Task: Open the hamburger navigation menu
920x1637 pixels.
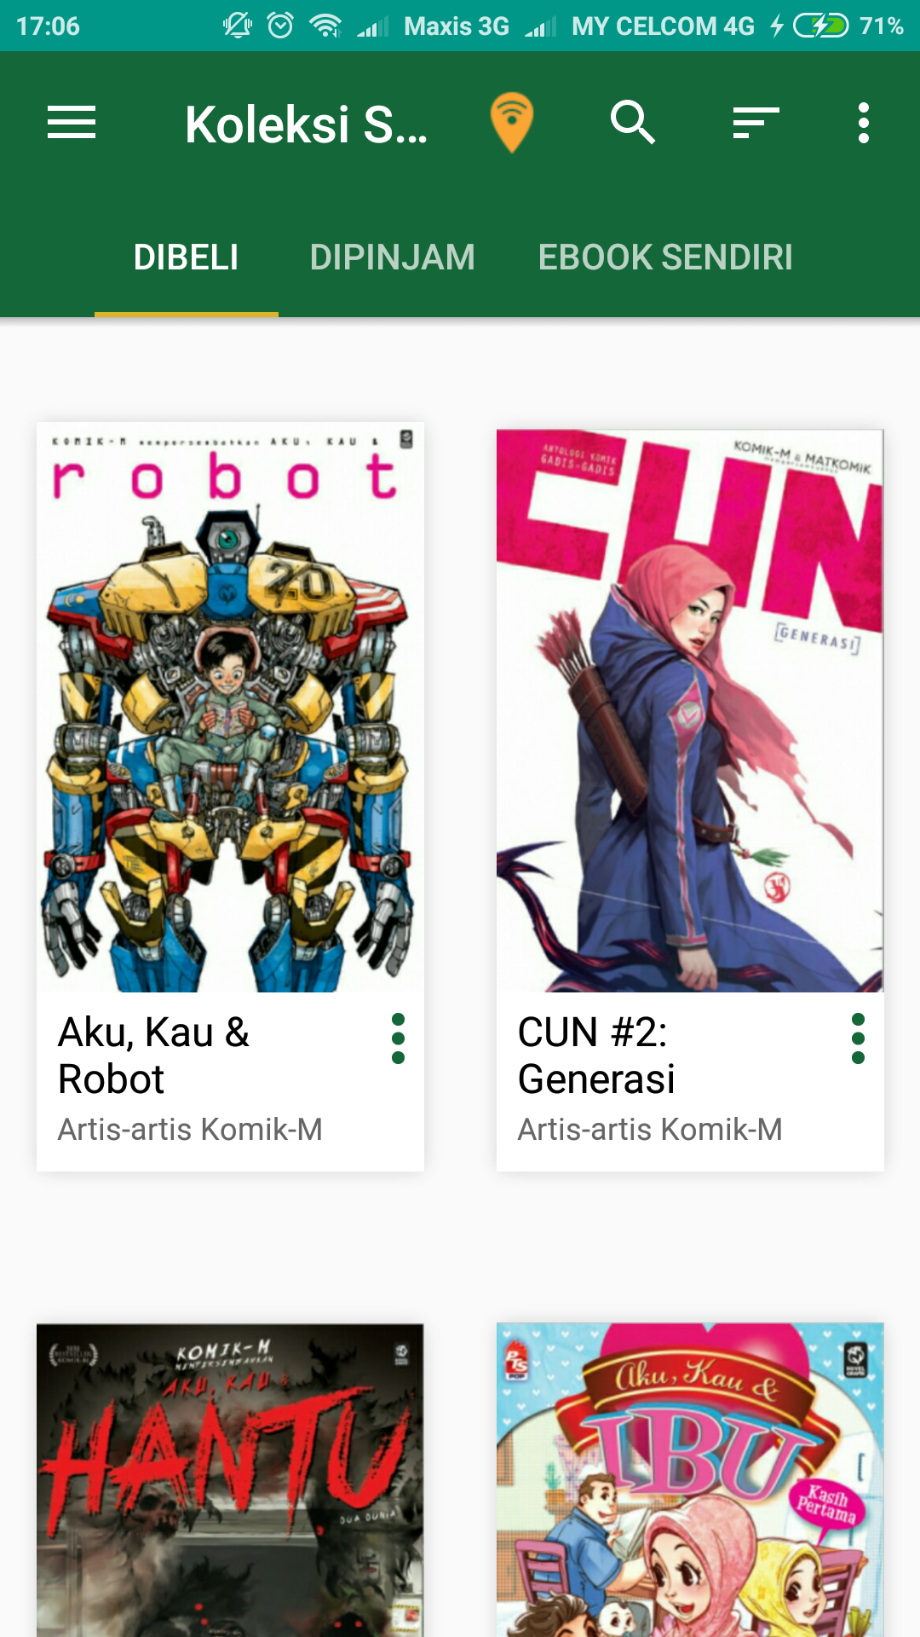Action: coord(72,123)
